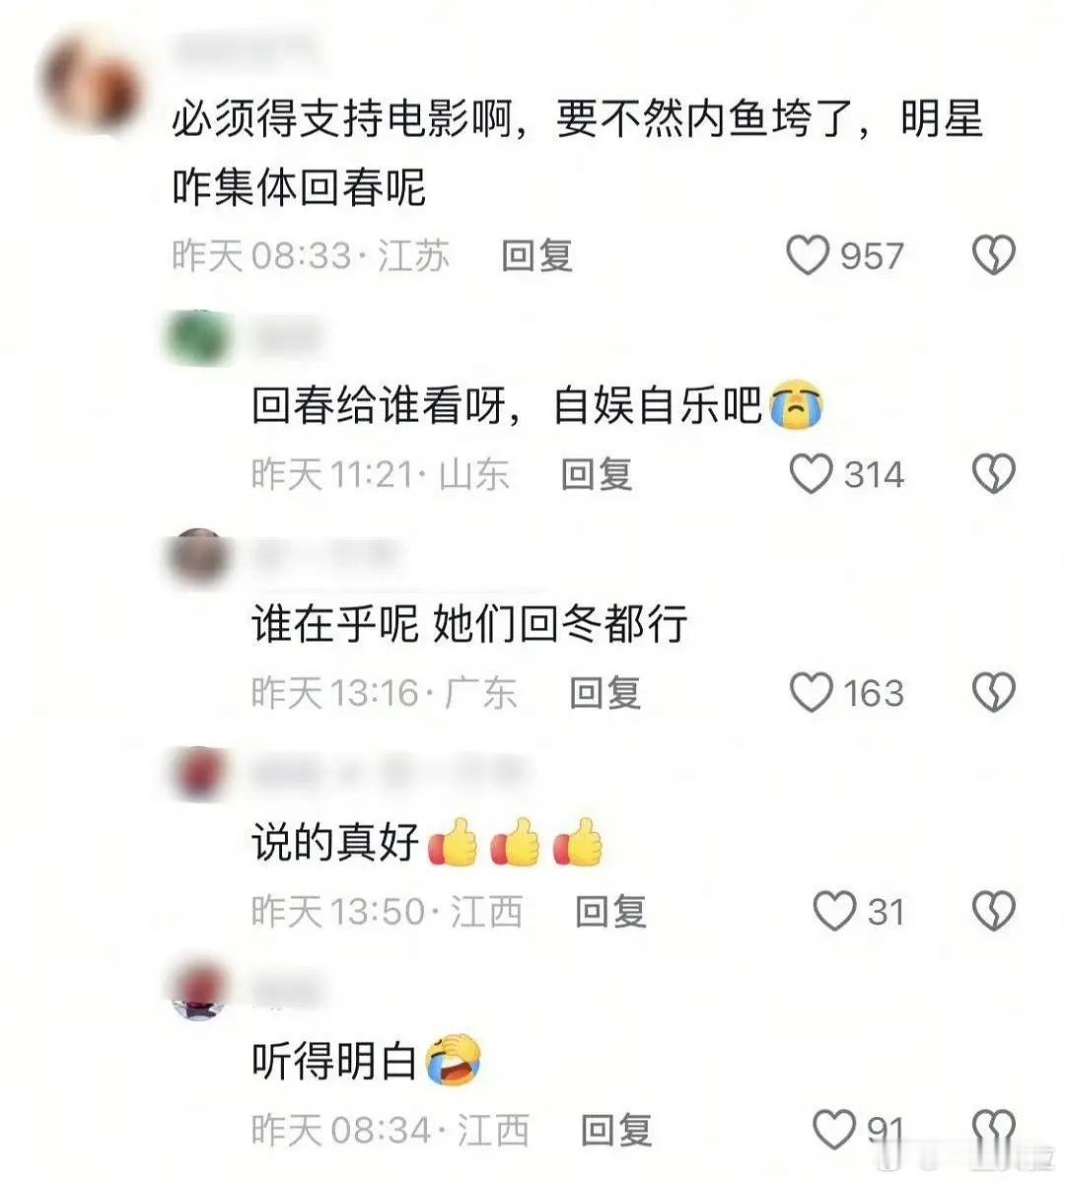Viewport: 1065px width, 1182px height.
Task: Dislike the 957-likes comment with broken heart
Action: [993, 254]
